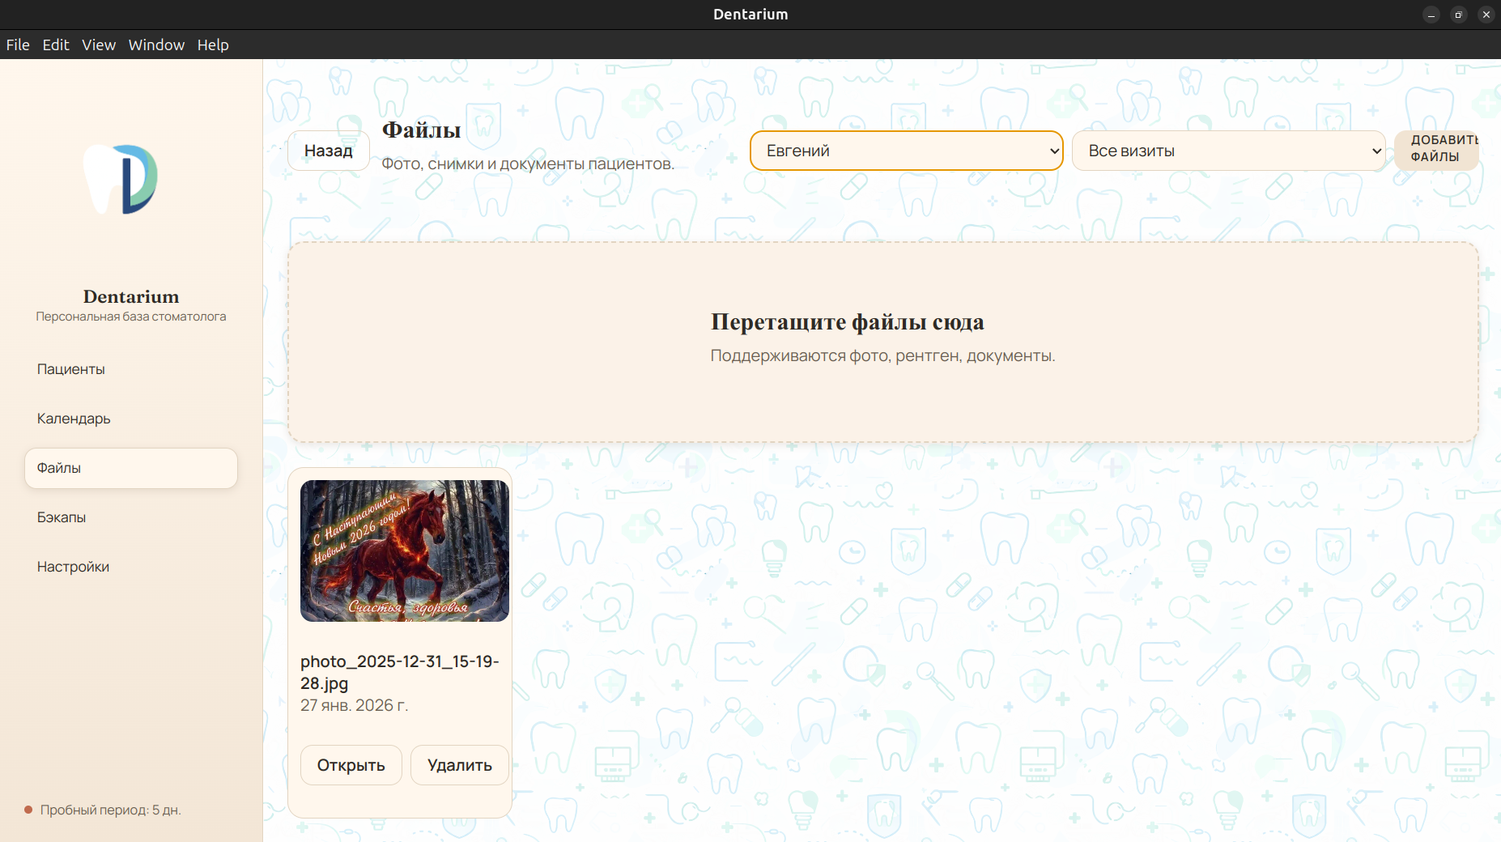Click the horse photo thumbnail
1501x842 pixels.
point(403,551)
